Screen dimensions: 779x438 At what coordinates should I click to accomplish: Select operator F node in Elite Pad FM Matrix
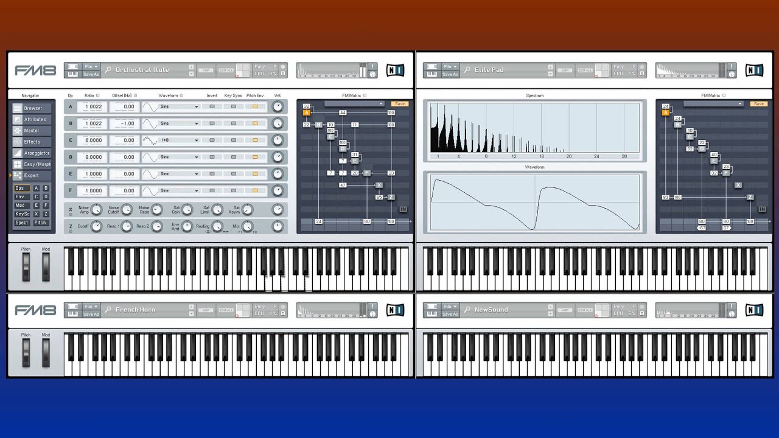point(726,173)
